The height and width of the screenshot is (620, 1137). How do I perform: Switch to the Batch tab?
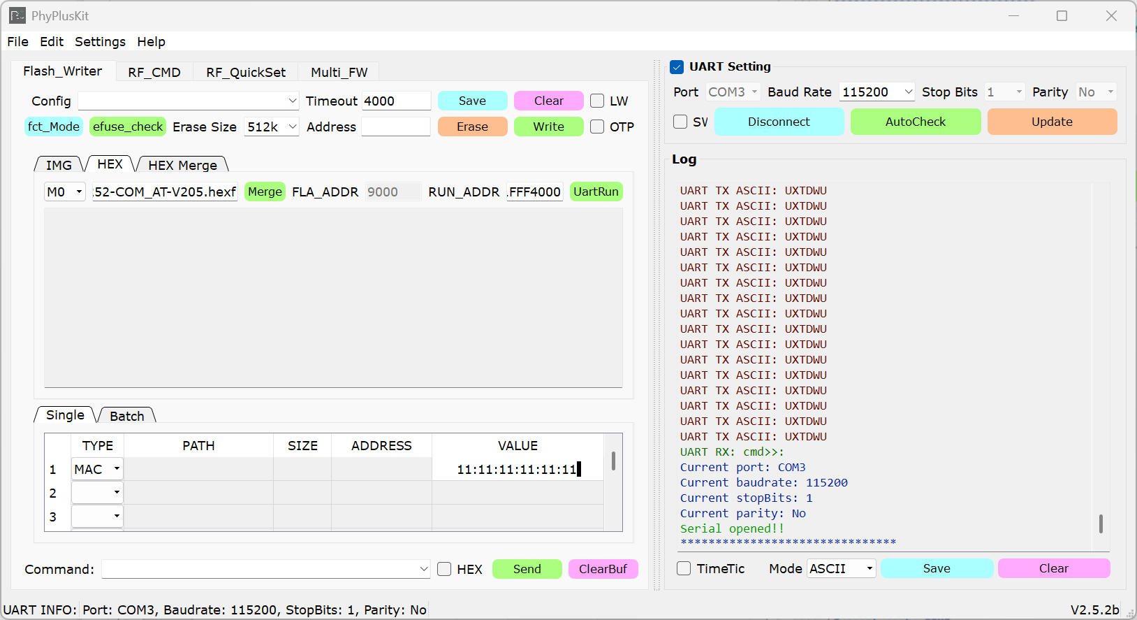coord(126,416)
